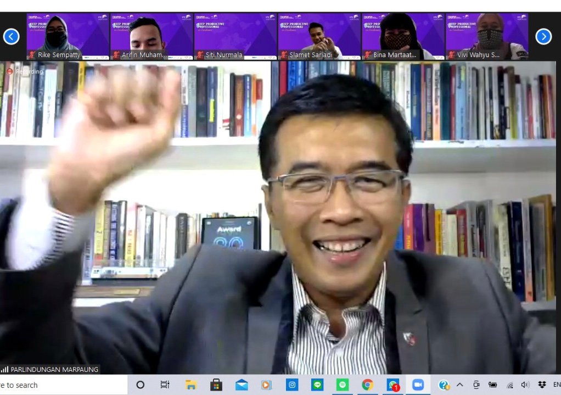Open the Mail app in taskbar
The image size is (561, 395).
[x=242, y=385]
